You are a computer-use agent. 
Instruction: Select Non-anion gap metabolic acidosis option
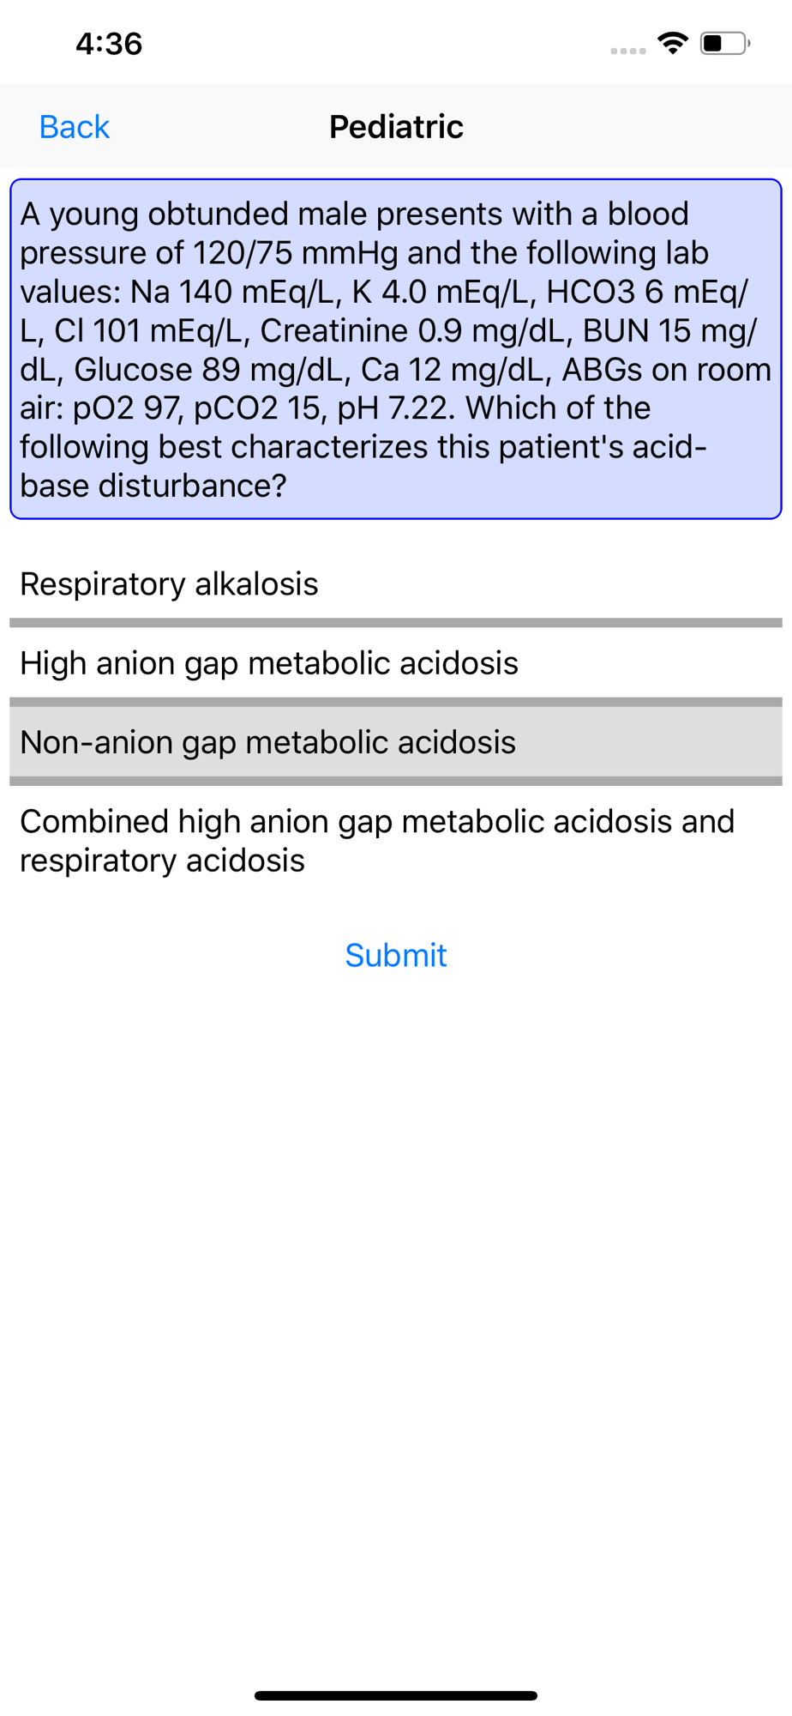tap(396, 742)
